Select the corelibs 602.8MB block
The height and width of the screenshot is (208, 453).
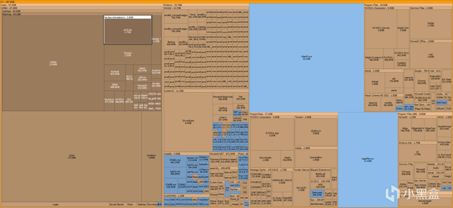(388, 104)
